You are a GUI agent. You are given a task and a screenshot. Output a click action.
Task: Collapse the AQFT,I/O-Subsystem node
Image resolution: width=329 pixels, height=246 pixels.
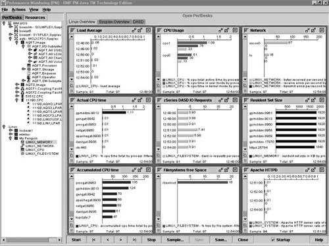[23, 47]
